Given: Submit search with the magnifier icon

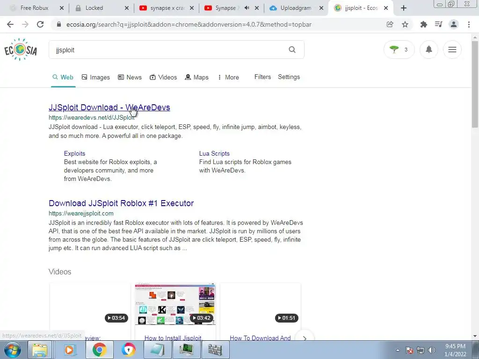Looking at the screenshot, I should coord(292,50).
